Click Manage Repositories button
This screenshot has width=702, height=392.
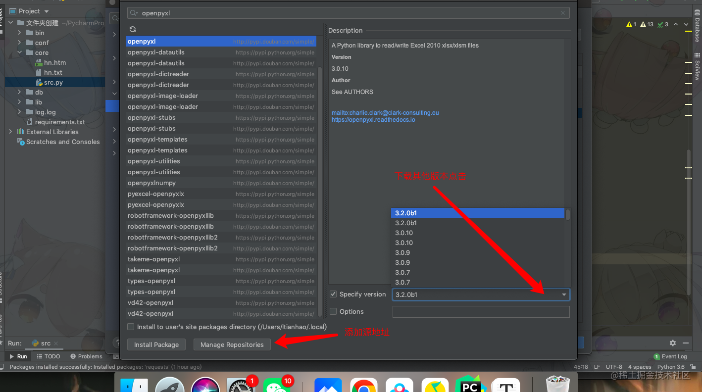pyautogui.click(x=232, y=344)
